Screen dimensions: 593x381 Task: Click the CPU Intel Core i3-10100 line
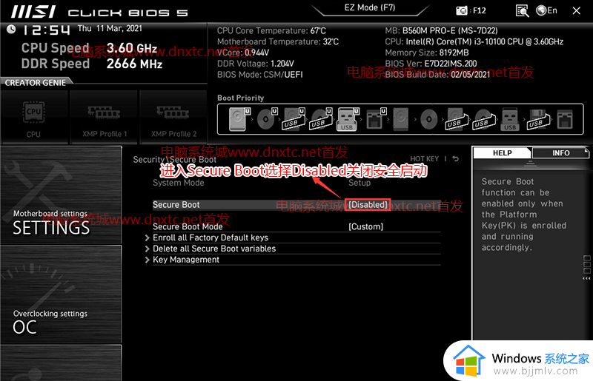(474, 41)
